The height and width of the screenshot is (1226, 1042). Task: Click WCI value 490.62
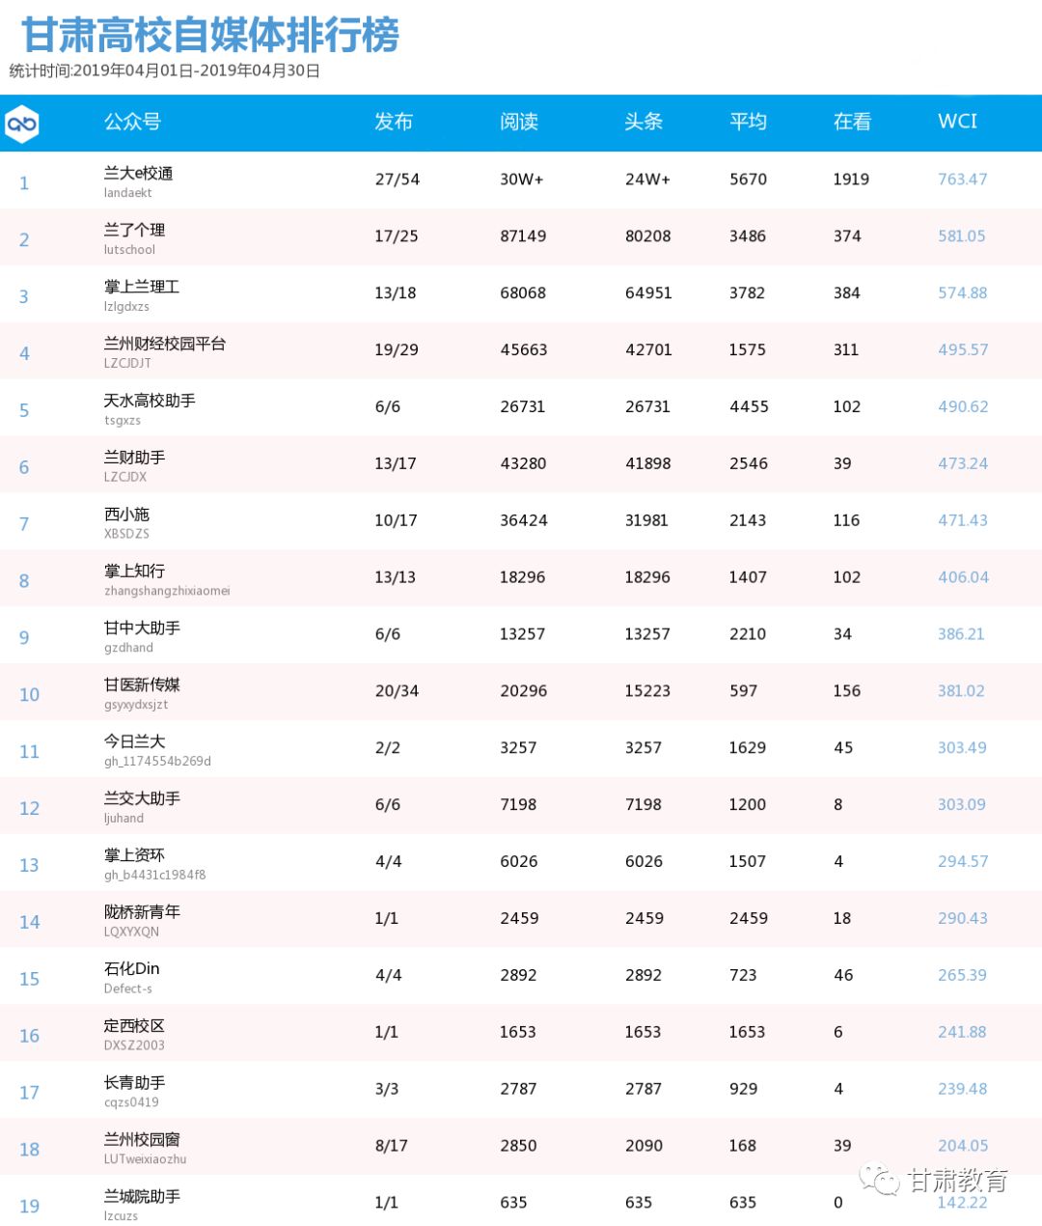click(x=963, y=407)
